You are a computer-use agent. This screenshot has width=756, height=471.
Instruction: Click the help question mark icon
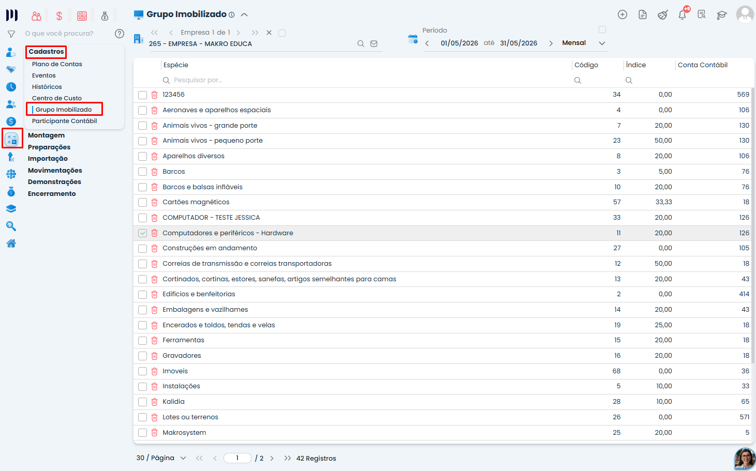point(120,34)
